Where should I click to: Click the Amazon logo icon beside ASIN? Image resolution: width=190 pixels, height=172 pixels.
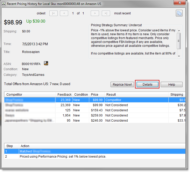pos(46,63)
